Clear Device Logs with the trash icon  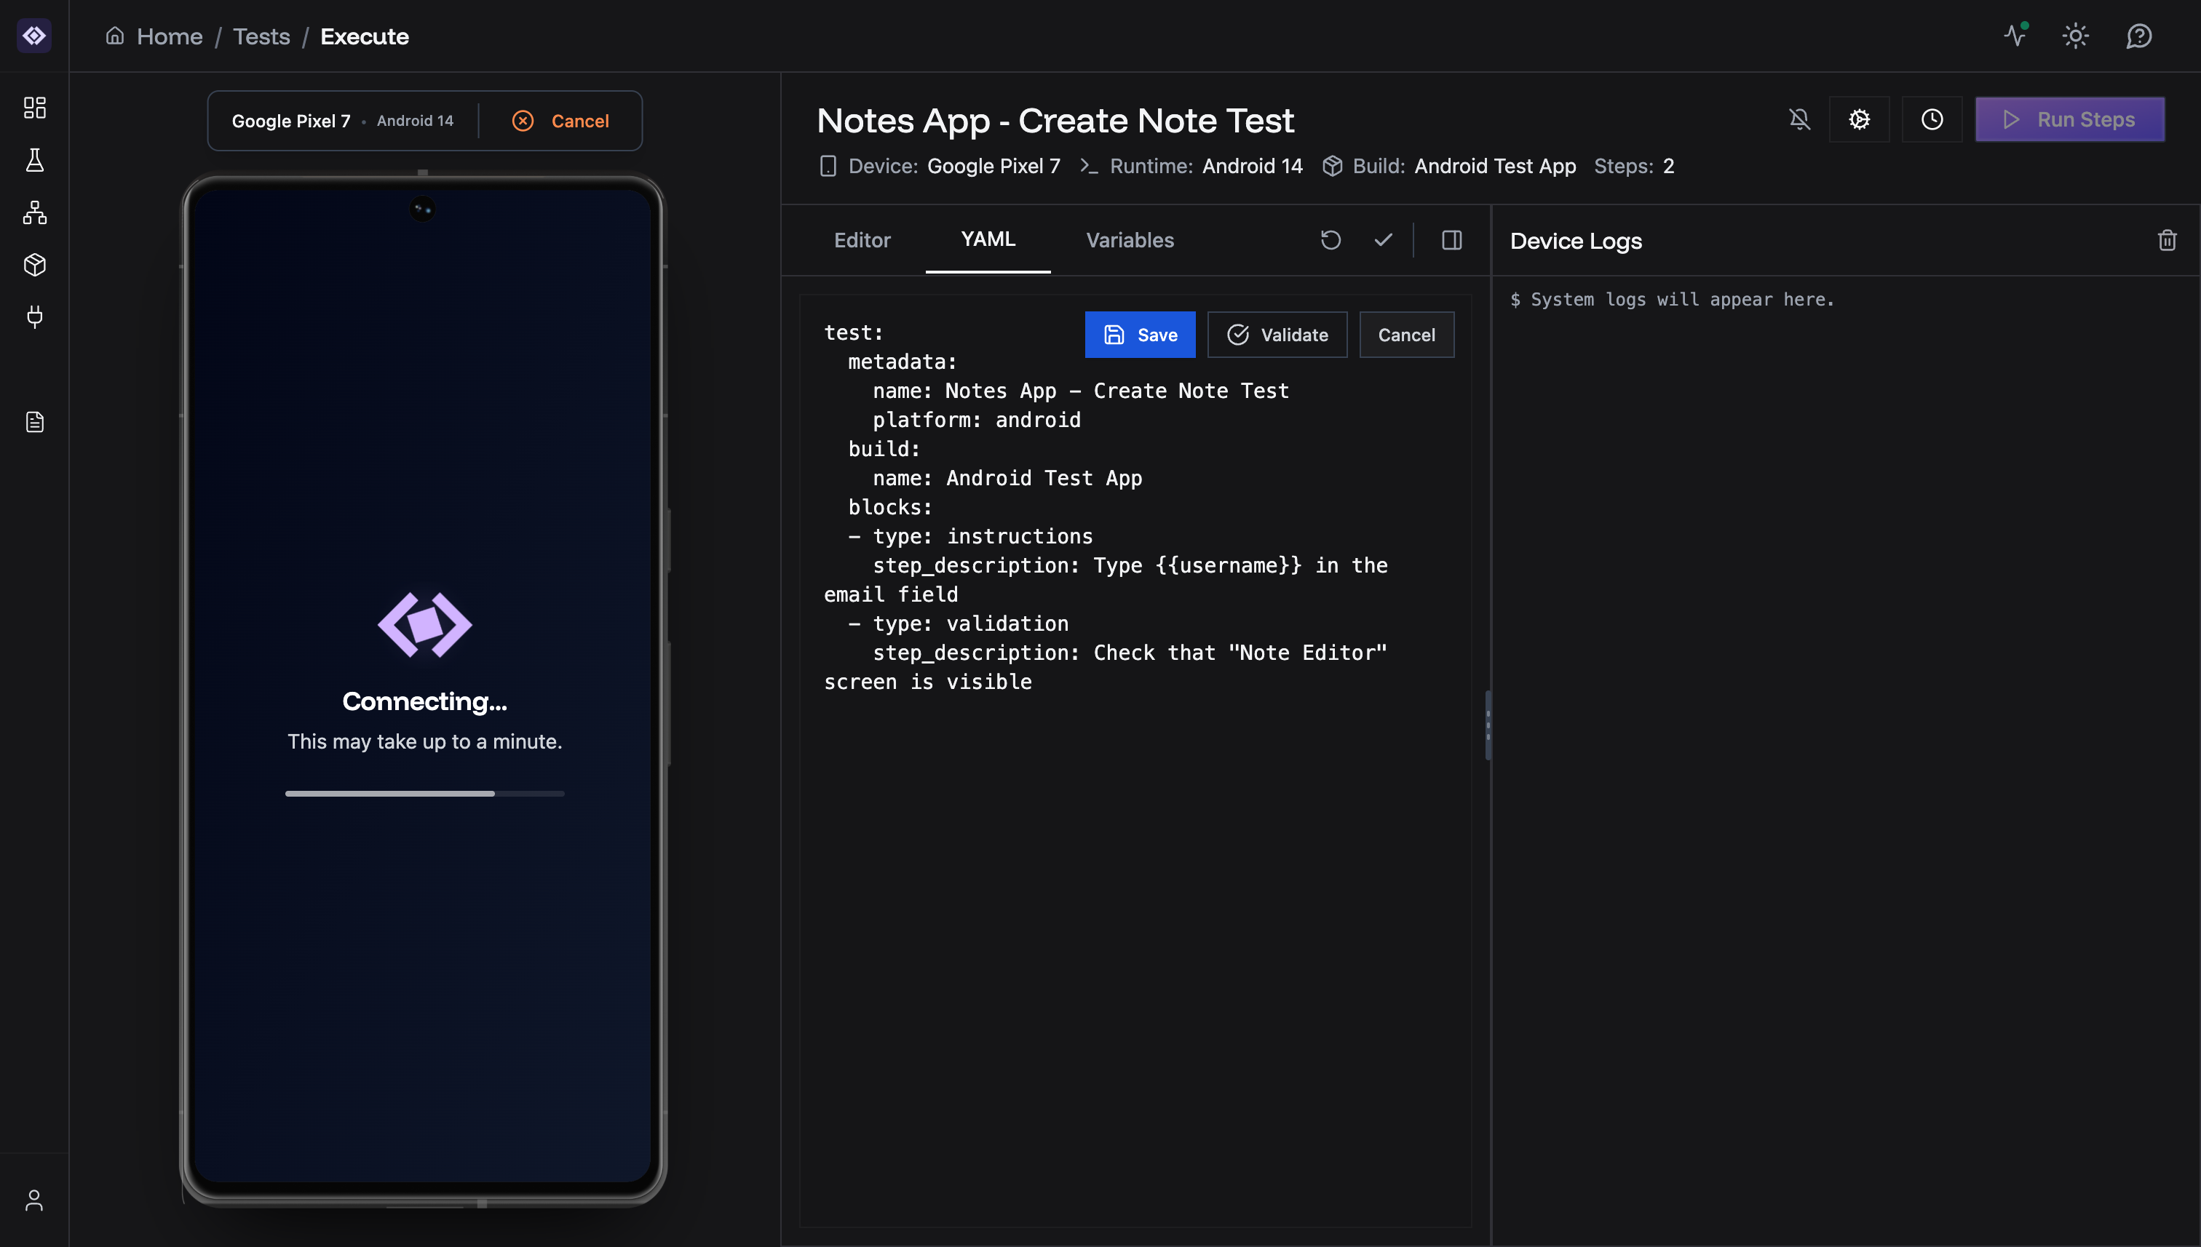2168,240
